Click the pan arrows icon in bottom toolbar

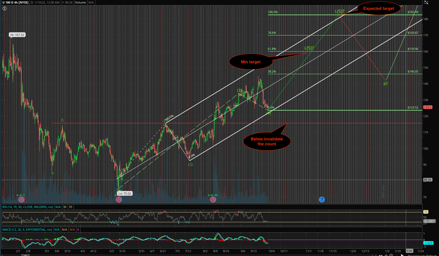point(381,255)
